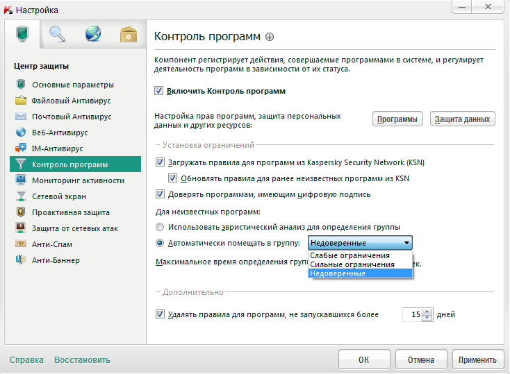Open the Advanced settings box tab
Viewport: 510px width, 374px height.
[129, 34]
